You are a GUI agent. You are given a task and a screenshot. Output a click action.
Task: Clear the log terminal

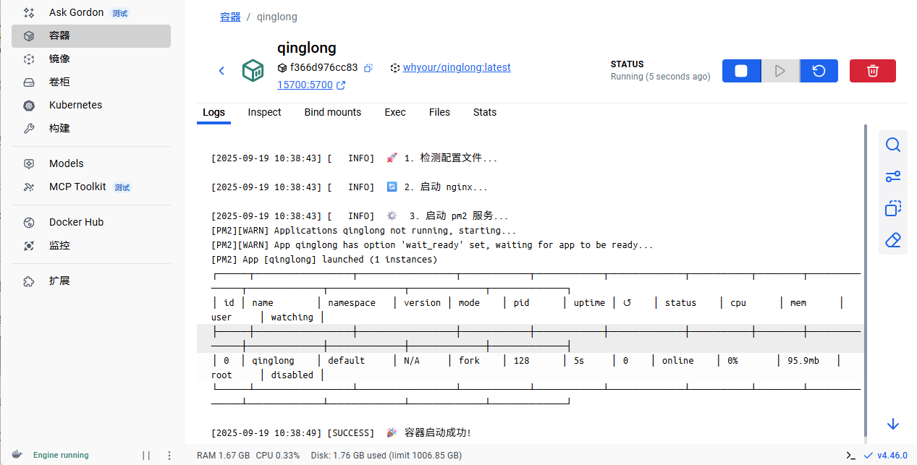(x=892, y=240)
